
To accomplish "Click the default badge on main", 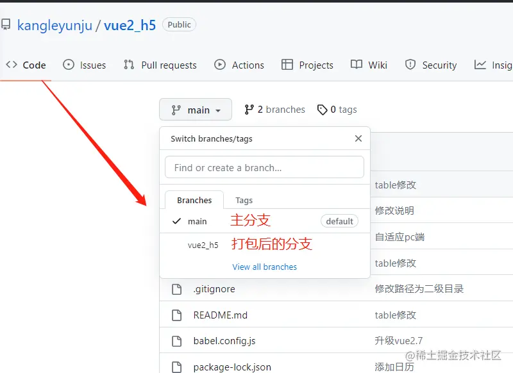I will click(x=339, y=221).
